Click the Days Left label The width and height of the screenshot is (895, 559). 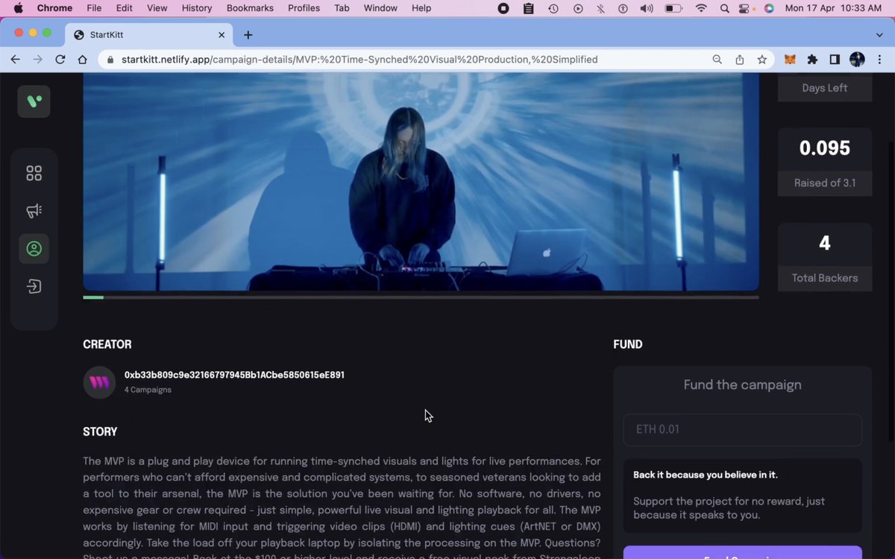(824, 88)
